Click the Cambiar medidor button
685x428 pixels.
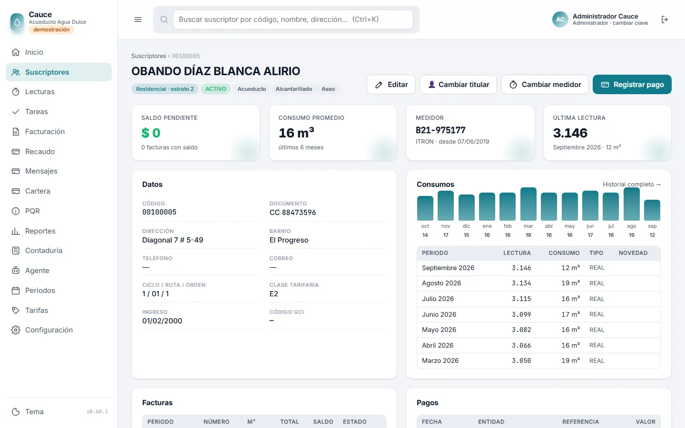(x=545, y=85)
